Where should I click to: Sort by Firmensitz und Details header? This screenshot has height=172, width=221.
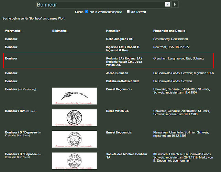click(170, 31)
